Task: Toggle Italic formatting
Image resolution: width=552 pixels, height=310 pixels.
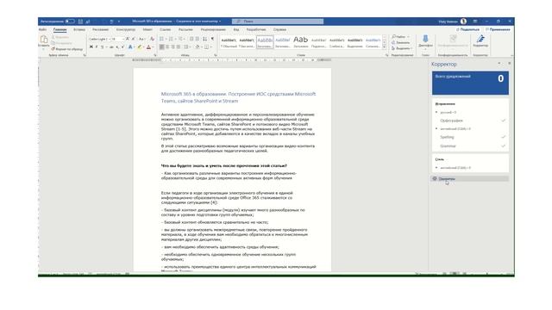Action: [97, 46]
